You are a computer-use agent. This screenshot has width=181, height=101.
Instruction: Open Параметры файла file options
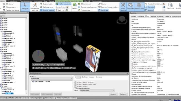coord(11,10)
